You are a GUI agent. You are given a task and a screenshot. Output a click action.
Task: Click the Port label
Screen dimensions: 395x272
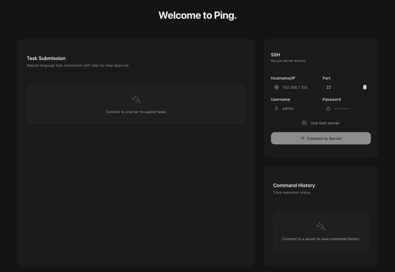tap(326, 78)
